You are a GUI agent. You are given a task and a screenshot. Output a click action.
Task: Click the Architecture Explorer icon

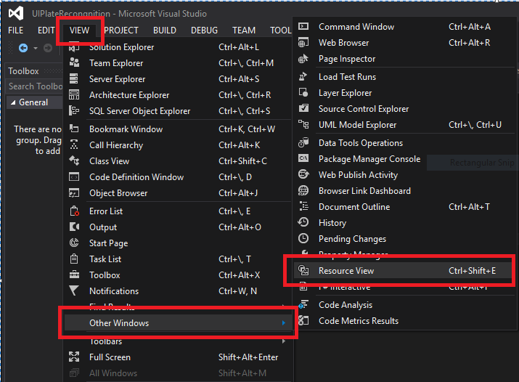tap(74, 94)
